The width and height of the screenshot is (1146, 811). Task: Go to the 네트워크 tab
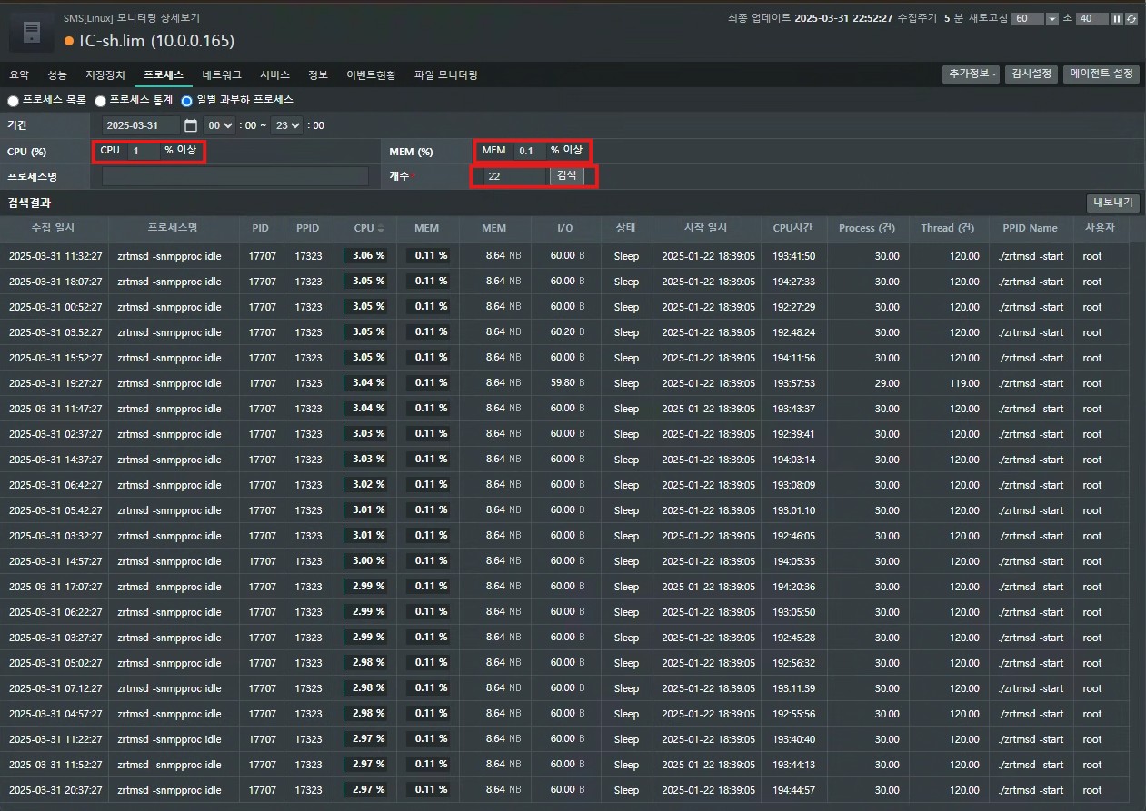(x=222, y=74)
